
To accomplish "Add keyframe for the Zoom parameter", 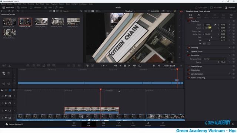I will coord(230,25).
